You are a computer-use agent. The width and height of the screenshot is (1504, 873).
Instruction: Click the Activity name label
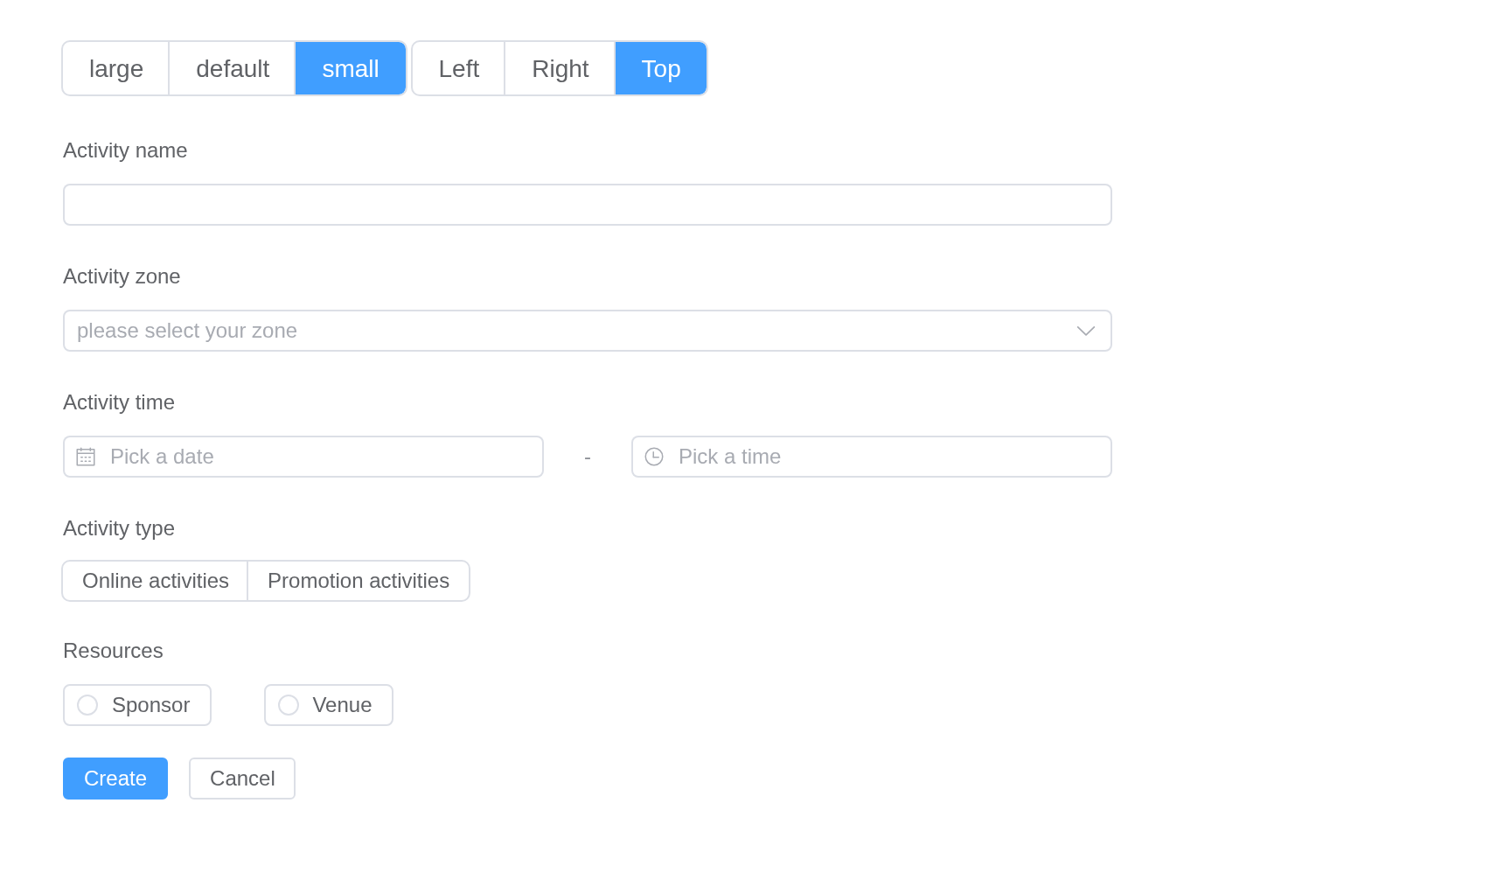(x=125, y=150)
